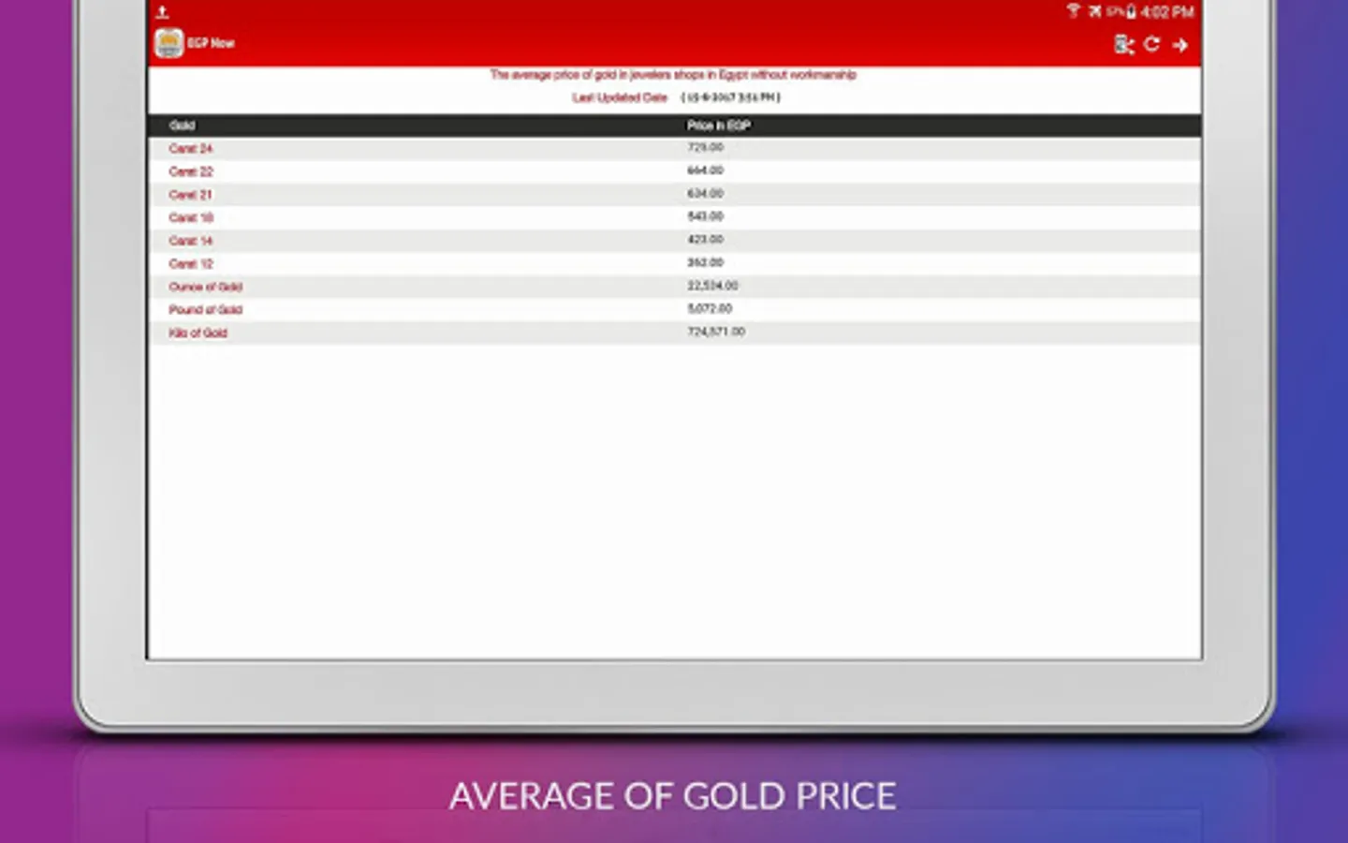Click the Ounce of Gold price 22,534.00

713,286
